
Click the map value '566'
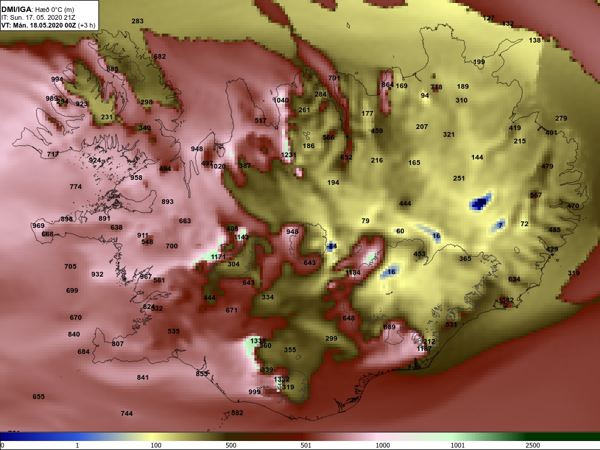pos(328,137)
